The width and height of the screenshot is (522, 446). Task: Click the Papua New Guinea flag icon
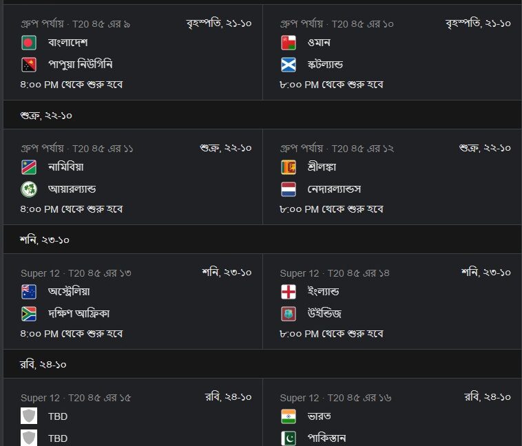pyautogui.click(x=29, y=65)
